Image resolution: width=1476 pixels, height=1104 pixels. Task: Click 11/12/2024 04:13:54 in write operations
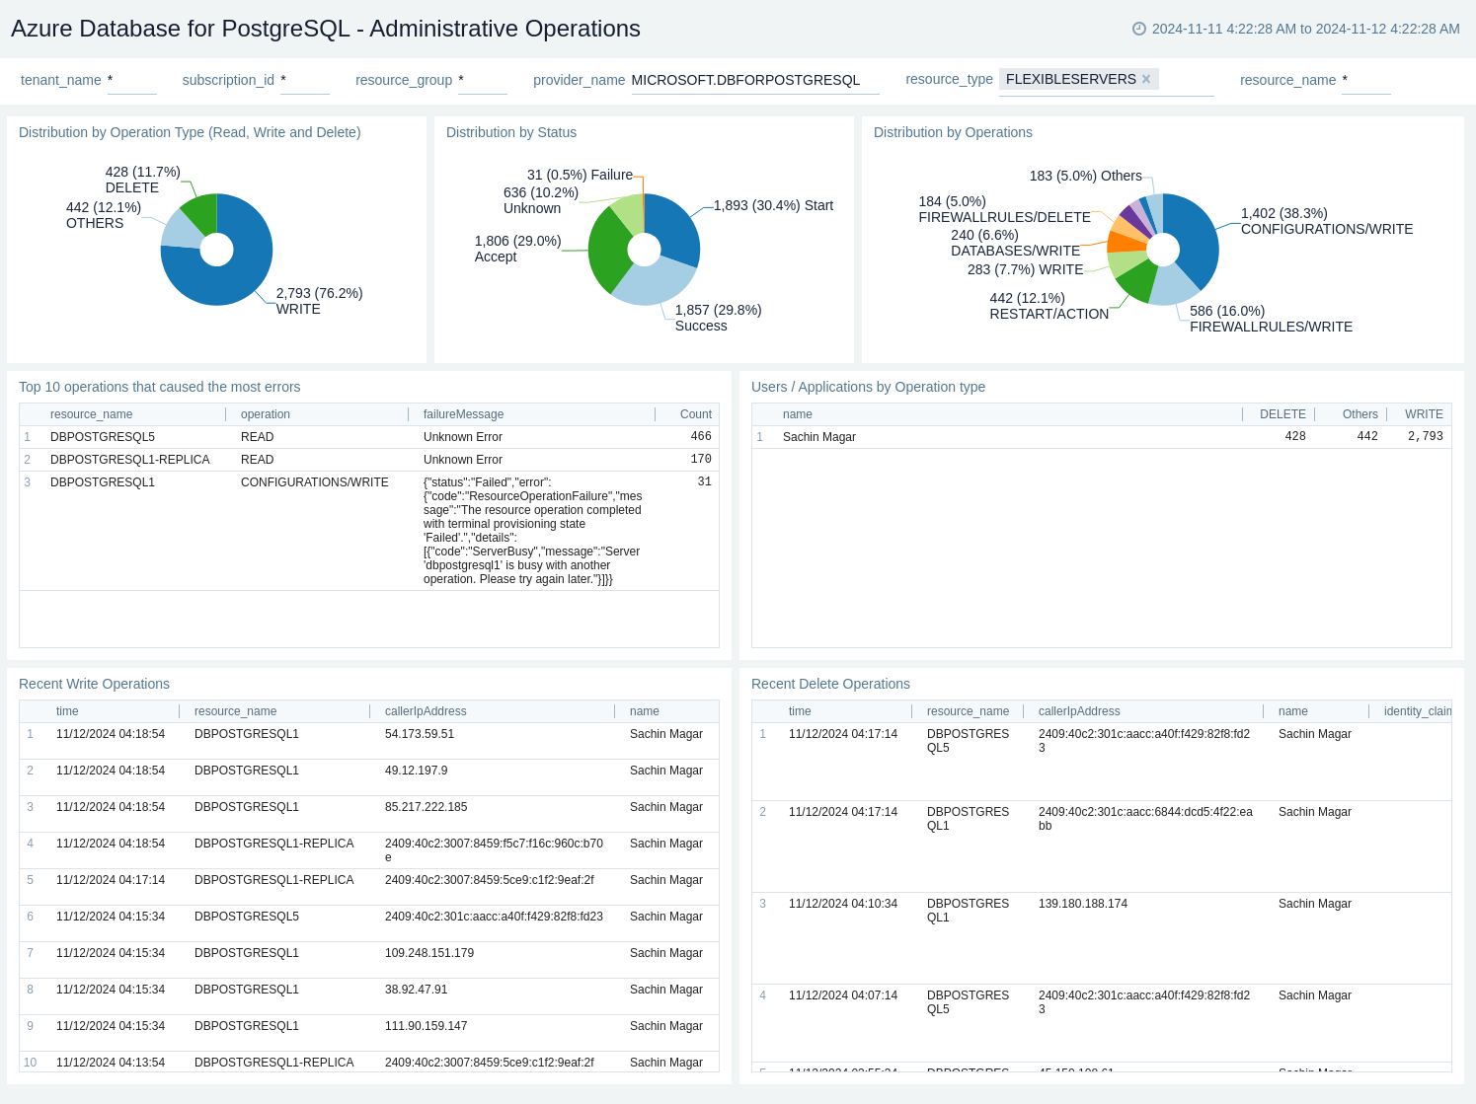pyautogui.click(x=111, y=1063)
